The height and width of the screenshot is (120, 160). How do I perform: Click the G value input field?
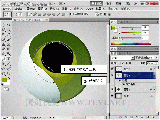(145, 33)
